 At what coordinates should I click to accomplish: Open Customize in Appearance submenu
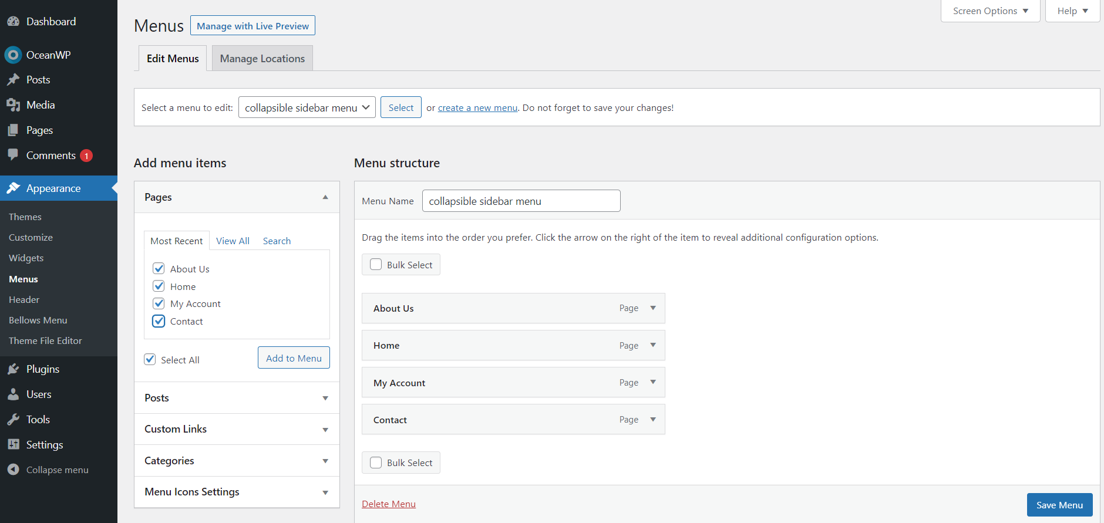[x=31, y=237]
